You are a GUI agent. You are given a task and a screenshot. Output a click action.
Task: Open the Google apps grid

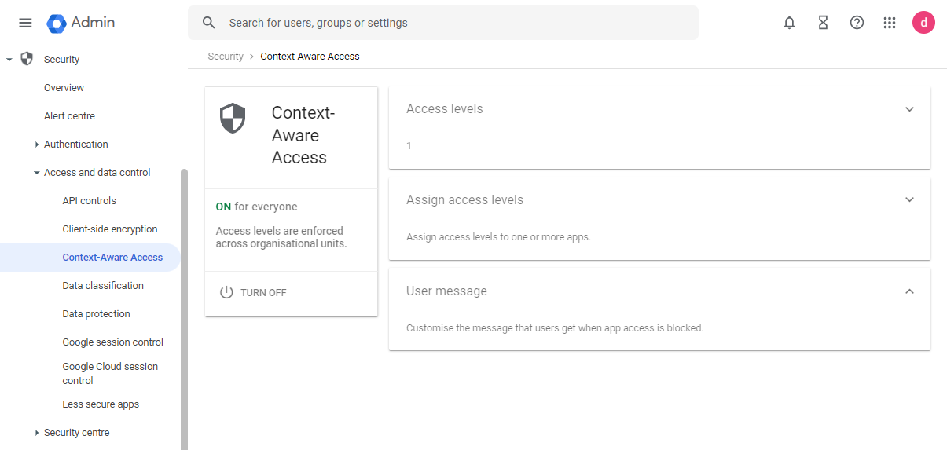[890, 23]
